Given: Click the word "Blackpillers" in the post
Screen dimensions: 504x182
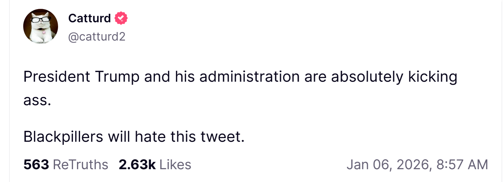Looking at the screenshot, I should pos(63,137).
